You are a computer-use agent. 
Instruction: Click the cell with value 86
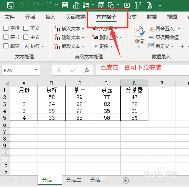pos(134,118)
